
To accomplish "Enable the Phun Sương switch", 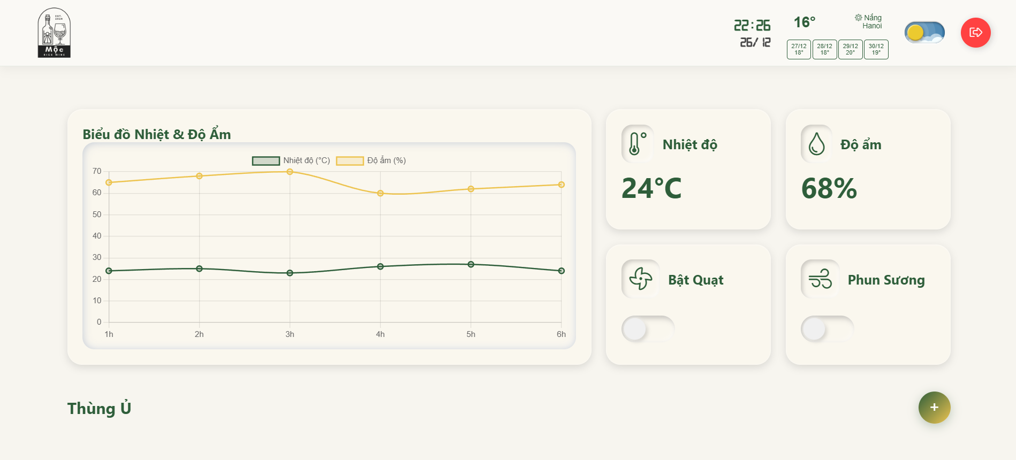I will (827, 329).
